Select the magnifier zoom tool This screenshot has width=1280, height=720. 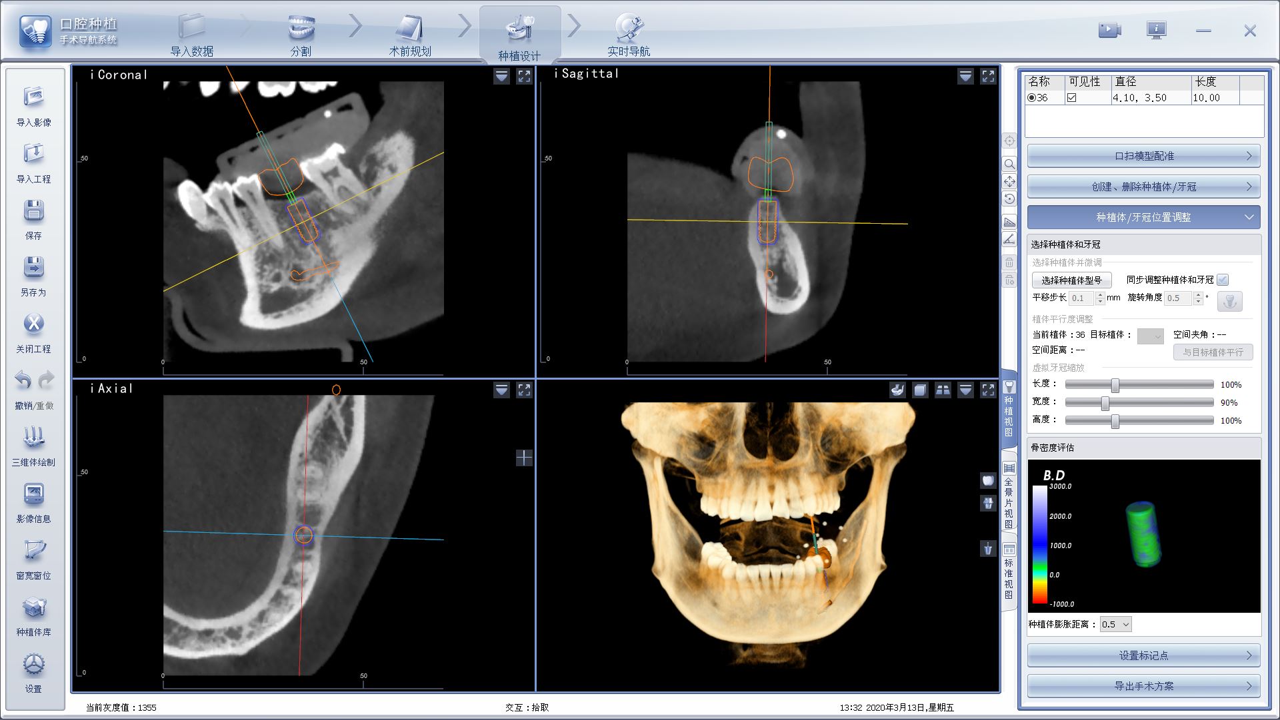(1009, 164)
